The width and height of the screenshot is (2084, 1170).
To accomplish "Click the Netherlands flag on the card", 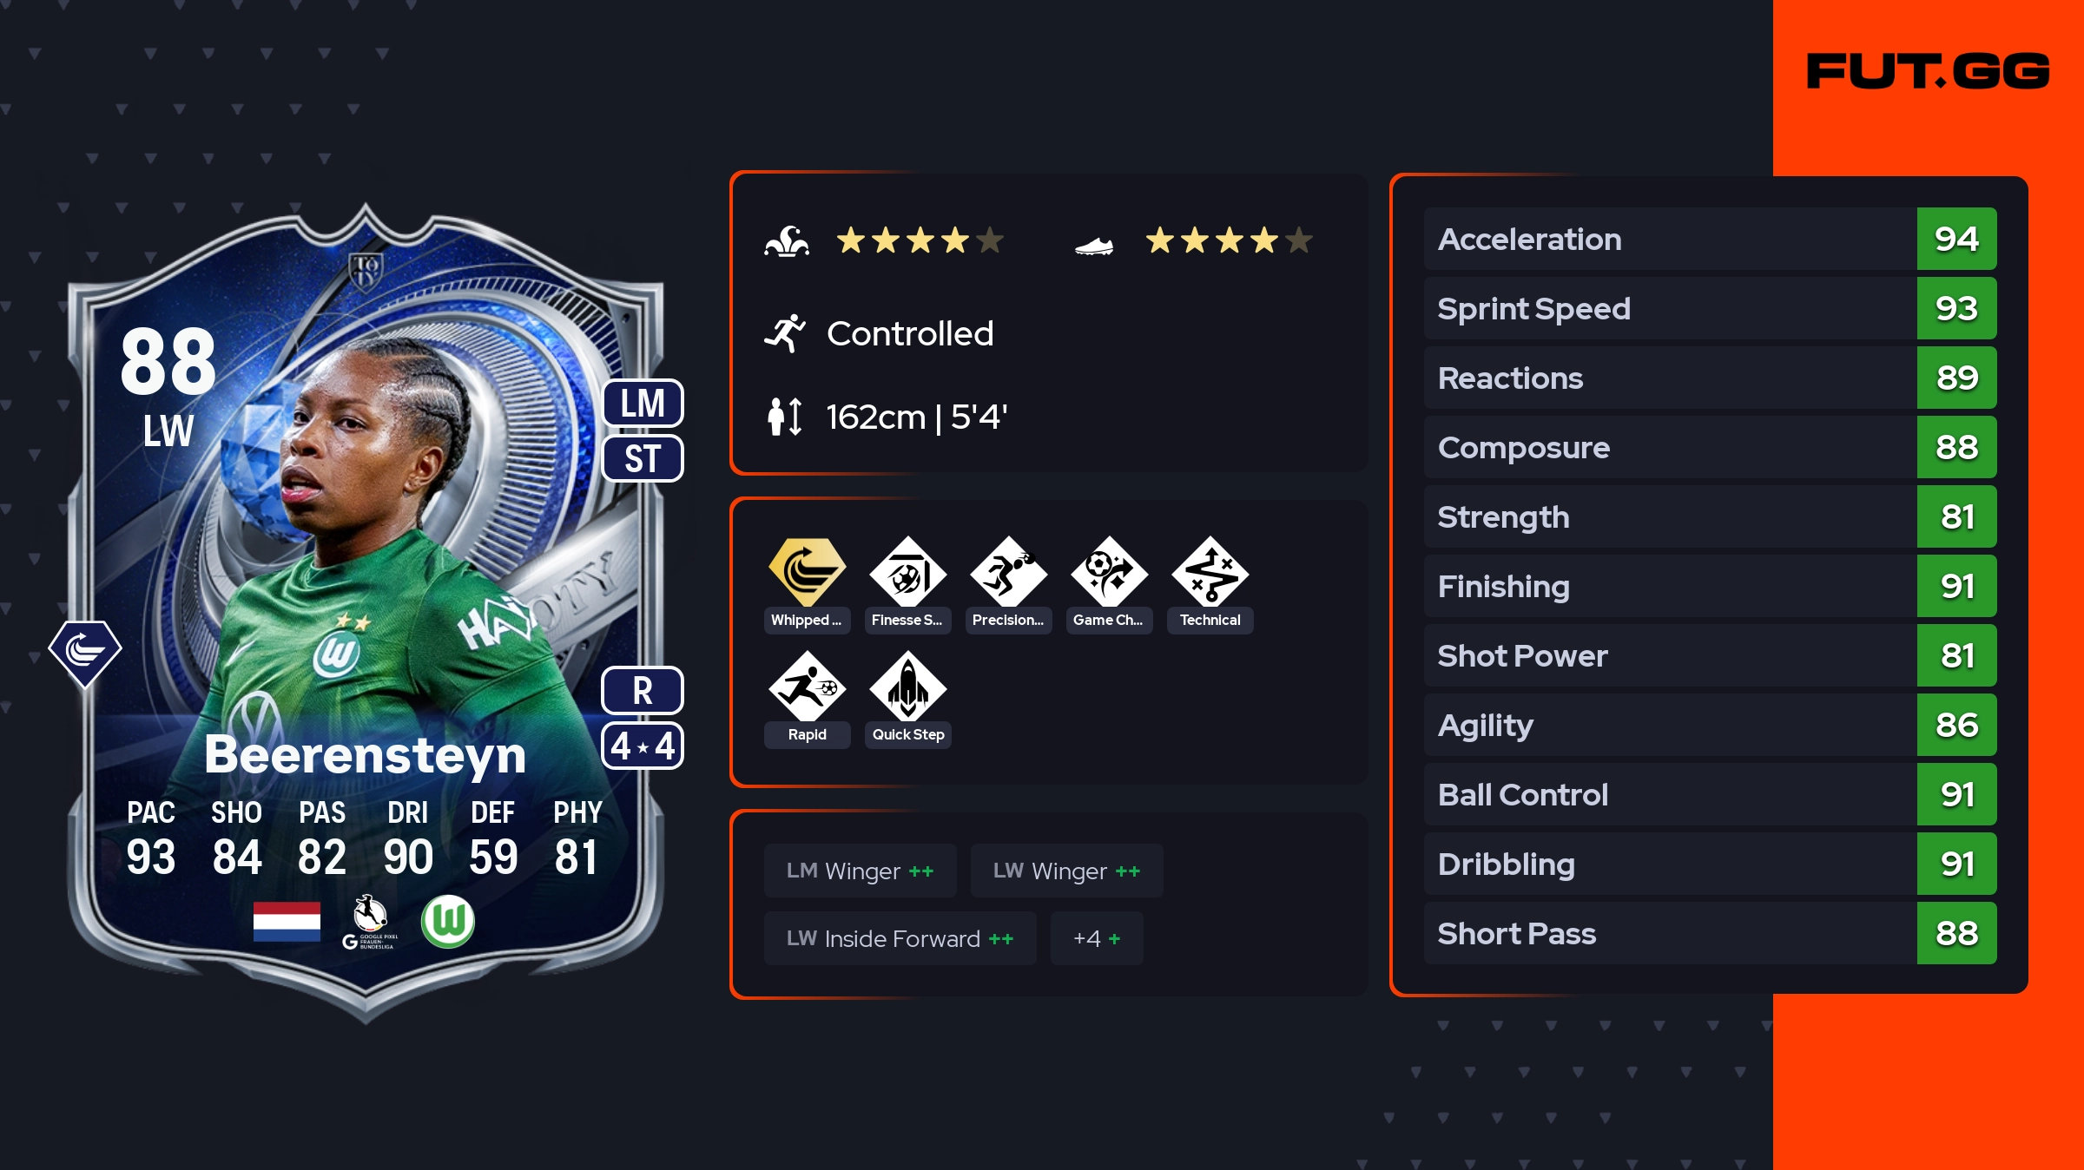I will pyautogui.click(x=287, y=921).
